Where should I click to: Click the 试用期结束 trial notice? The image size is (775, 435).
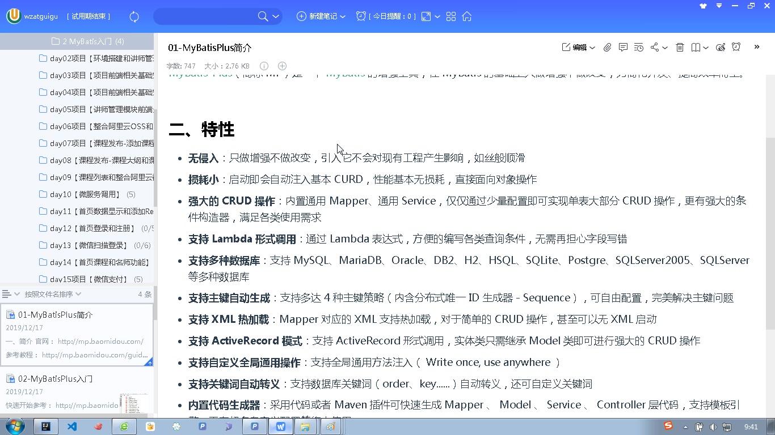tap(89, 16)
